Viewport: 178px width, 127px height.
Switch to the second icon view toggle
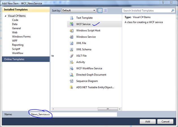coord(105,10)
